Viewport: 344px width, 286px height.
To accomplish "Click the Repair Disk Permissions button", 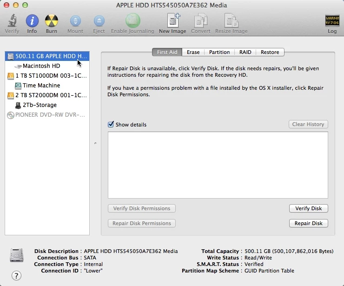I will [x=142, y=223].
